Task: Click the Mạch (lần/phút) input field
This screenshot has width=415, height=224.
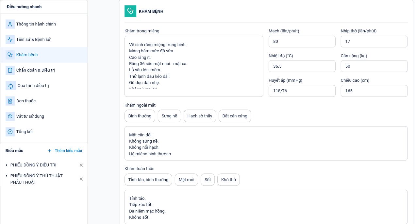Action: (302, 42)
